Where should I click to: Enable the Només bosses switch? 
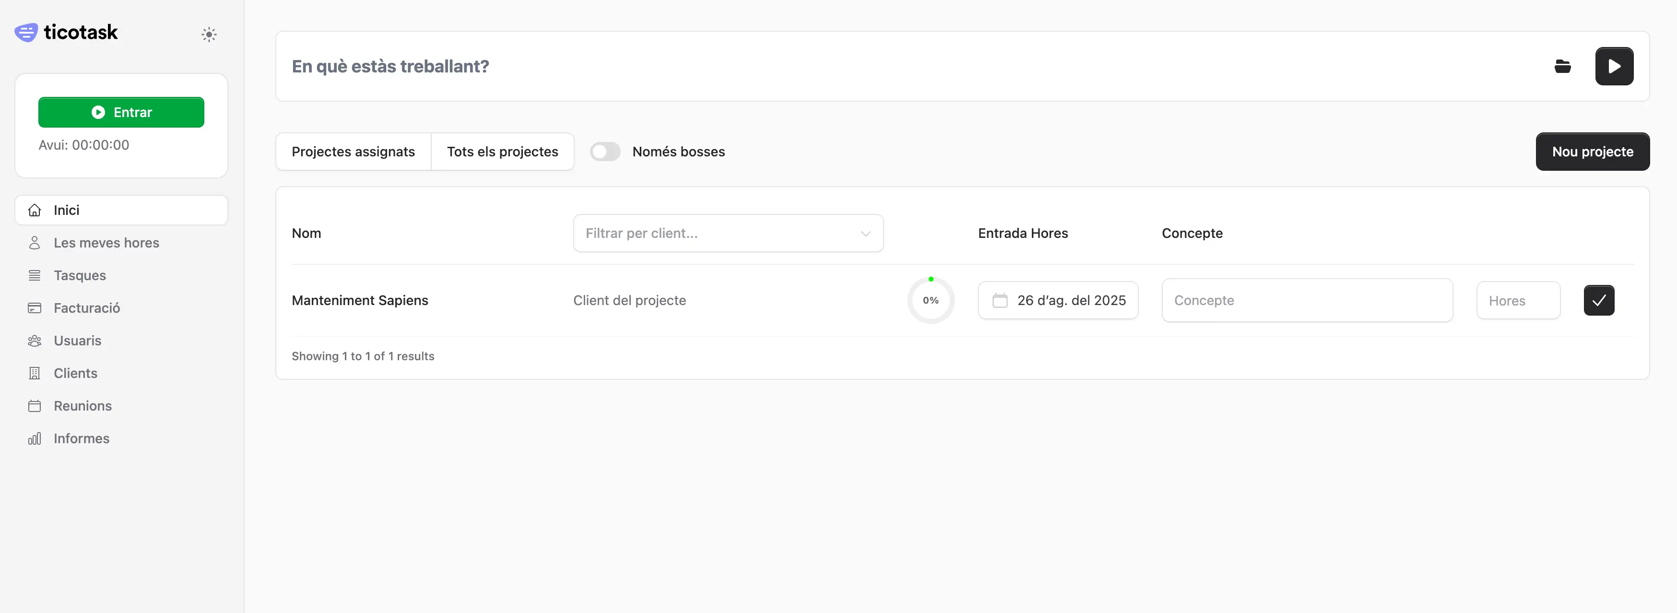click(x=605, y=152)
